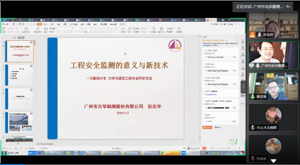The height and width of the screenshot is (165, 300).
Task: Click the Text Box tool icon
Action: coord(123,29)
